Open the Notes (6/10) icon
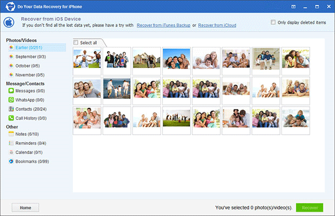335x216 pixels. [x=11, y=134]
